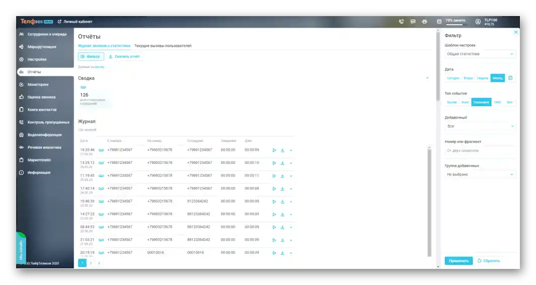Select Факс event type
The height and width of the screenshot is (285, 536).
point(465,102)
